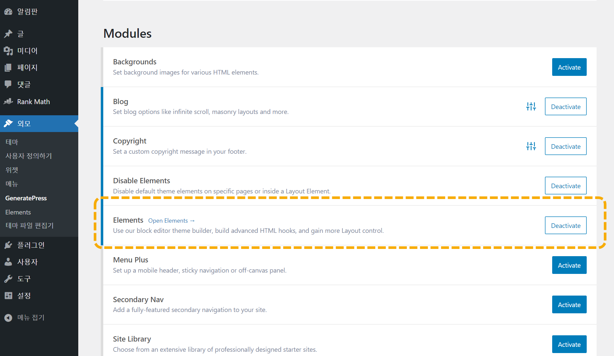Follow the Open Elements link
Viewport: 614px width, 356px height.
pyautogui.click(x=171, y=221)
